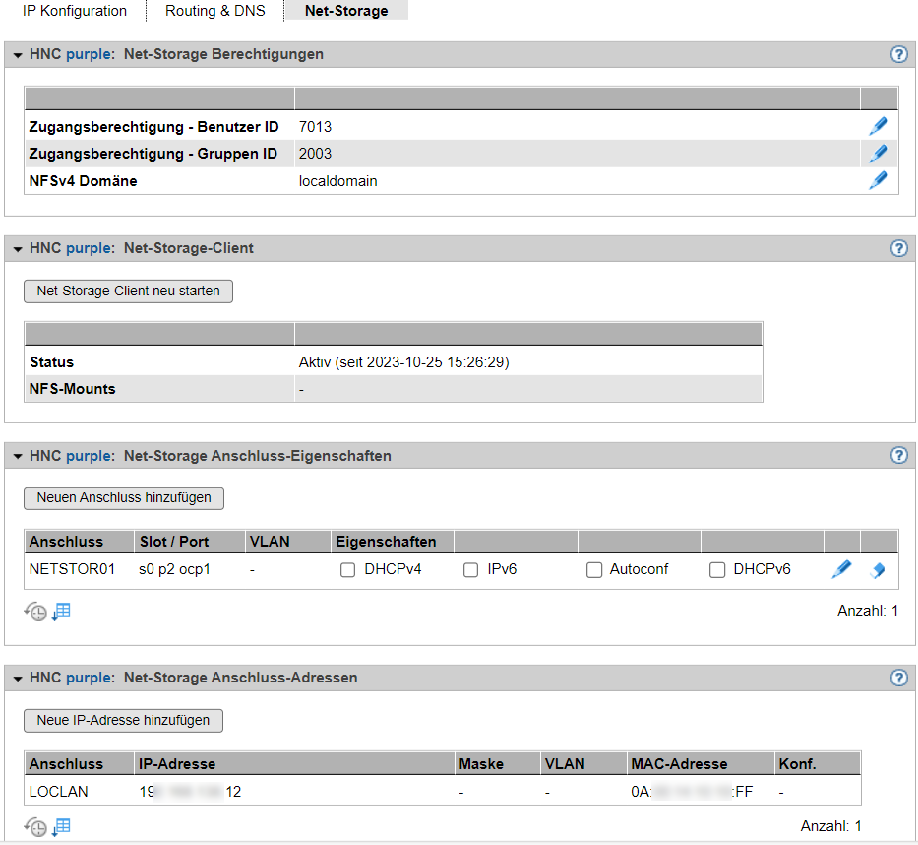Open help for Net-Storage-Client section
The image size is (918, 845).
(x=898, y=249)
